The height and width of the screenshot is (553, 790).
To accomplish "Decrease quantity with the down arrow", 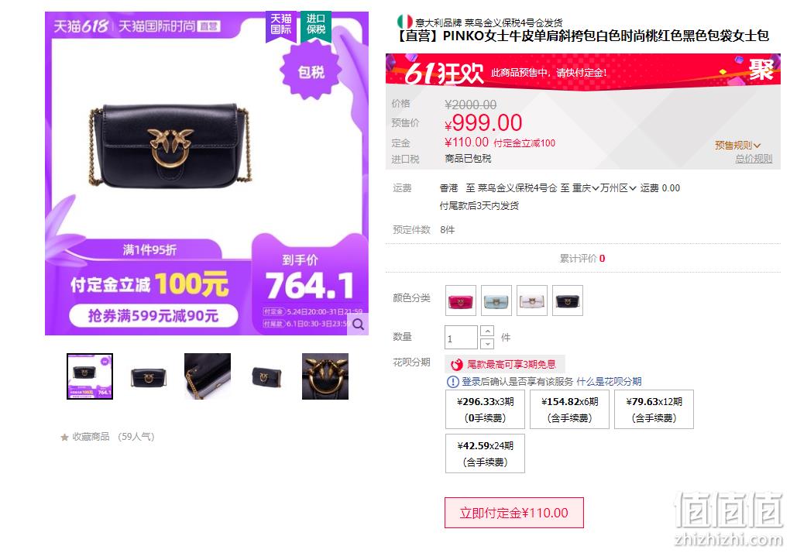I will click(487, 343).
